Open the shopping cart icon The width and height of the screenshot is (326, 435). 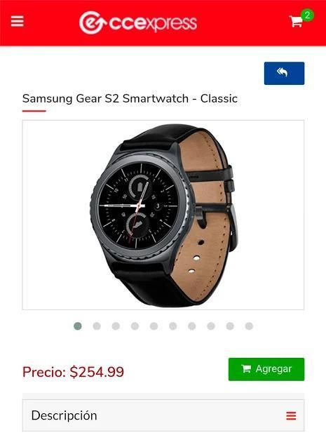tap(296, 21)
